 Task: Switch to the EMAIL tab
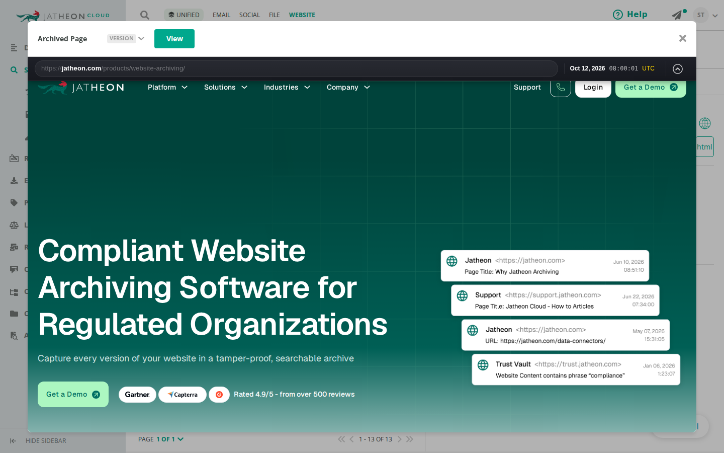(x=221, y=15)
